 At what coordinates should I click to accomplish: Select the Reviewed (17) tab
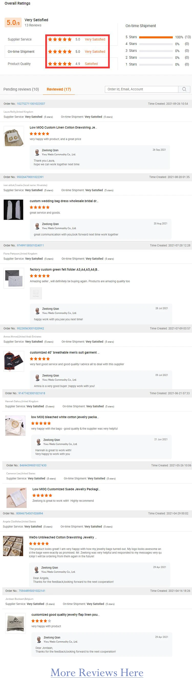click(59, 89)
